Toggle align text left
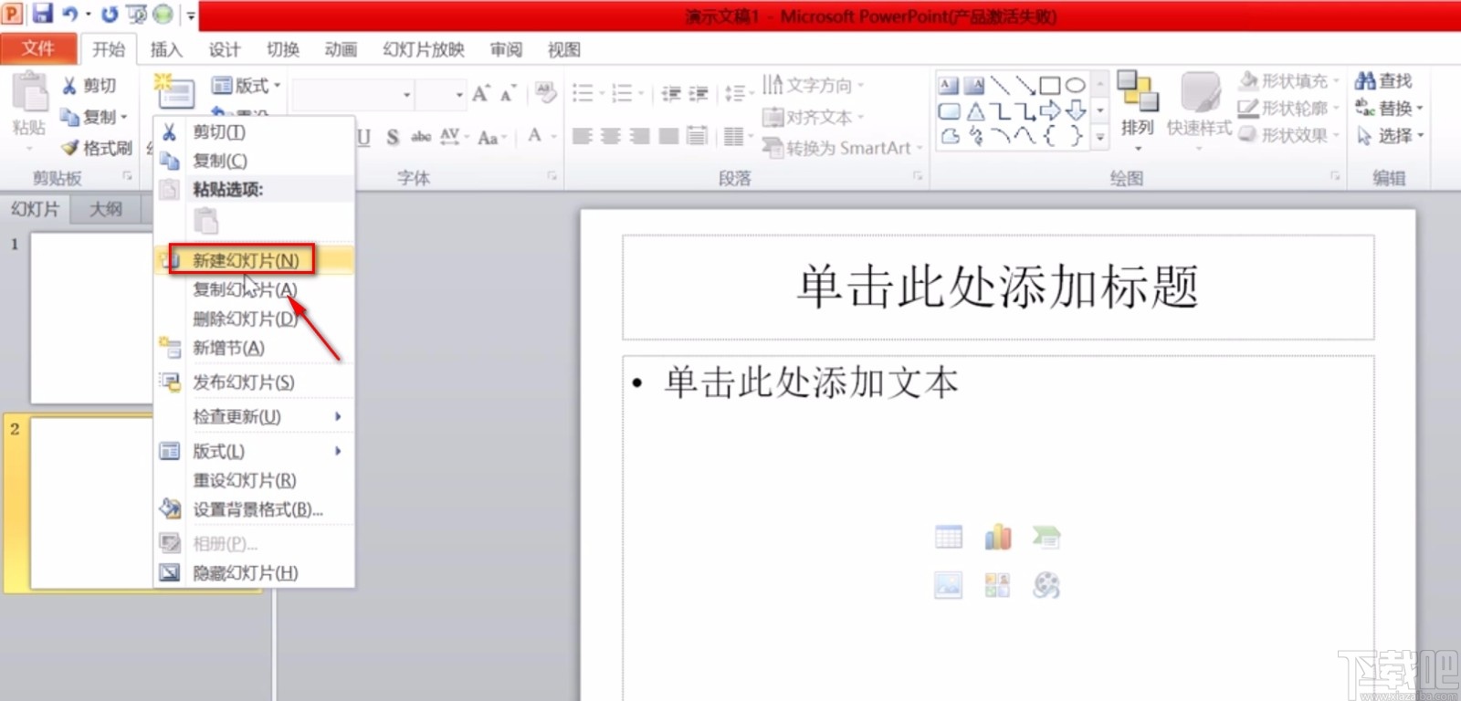Image resolution: width=1461 pixels, height=701 pixels. click(x=582, y=136)
